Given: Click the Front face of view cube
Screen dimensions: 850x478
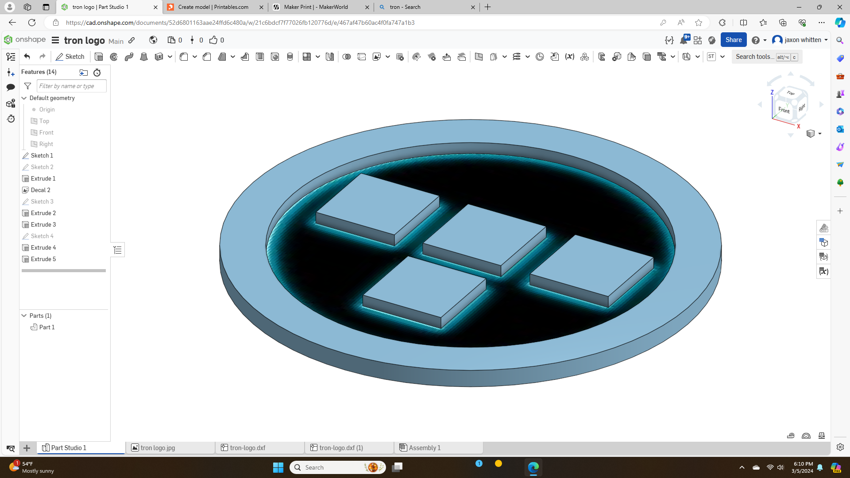Looking at the screenshot, I should [x=784, y=110].
